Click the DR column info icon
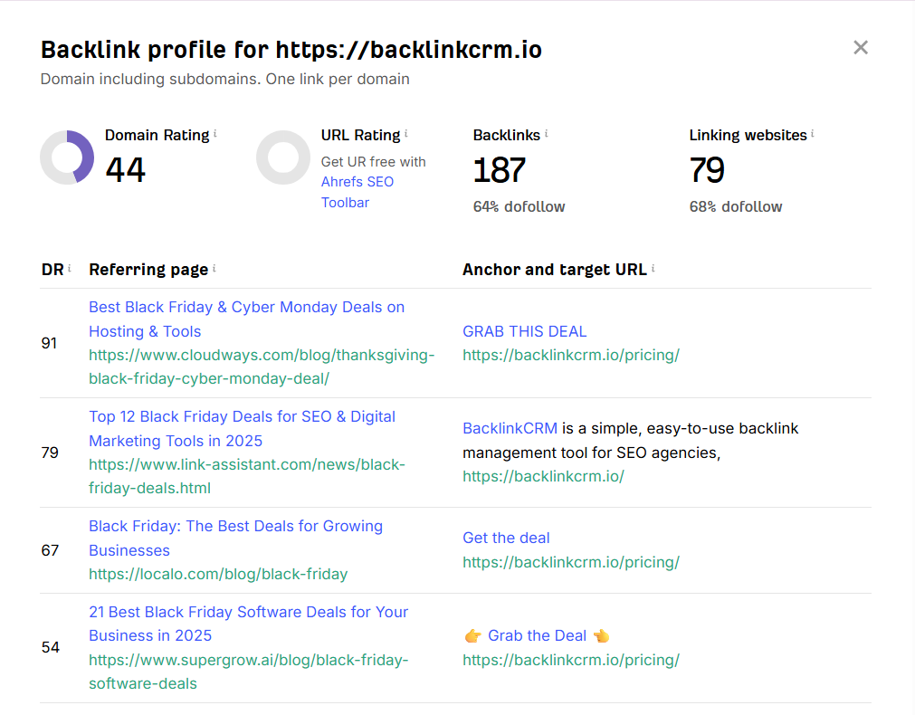Image resolution: width=915 pixels, height=715 pixels. tap(70, 269)
